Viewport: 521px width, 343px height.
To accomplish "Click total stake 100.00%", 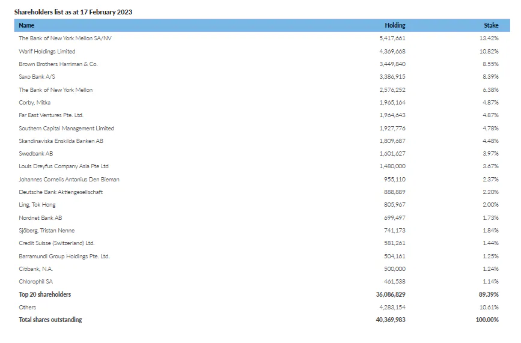I will pos(487,320).
